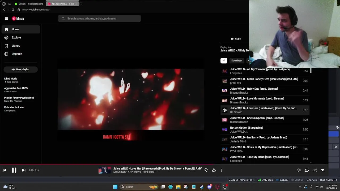Switch to the UP NEXT tab
Viewport: 340px width, 191px height.
pos(236,39)
